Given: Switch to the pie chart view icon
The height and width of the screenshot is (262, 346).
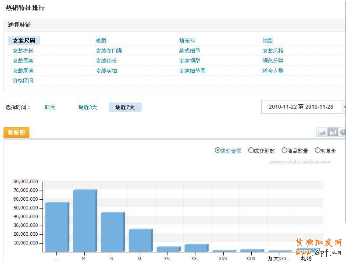Looking at the screenshot, I should click(x=342, y=132).
